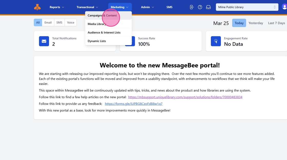Expand the Reports menu
The image size is (287, 160).
tap(57, 7)
